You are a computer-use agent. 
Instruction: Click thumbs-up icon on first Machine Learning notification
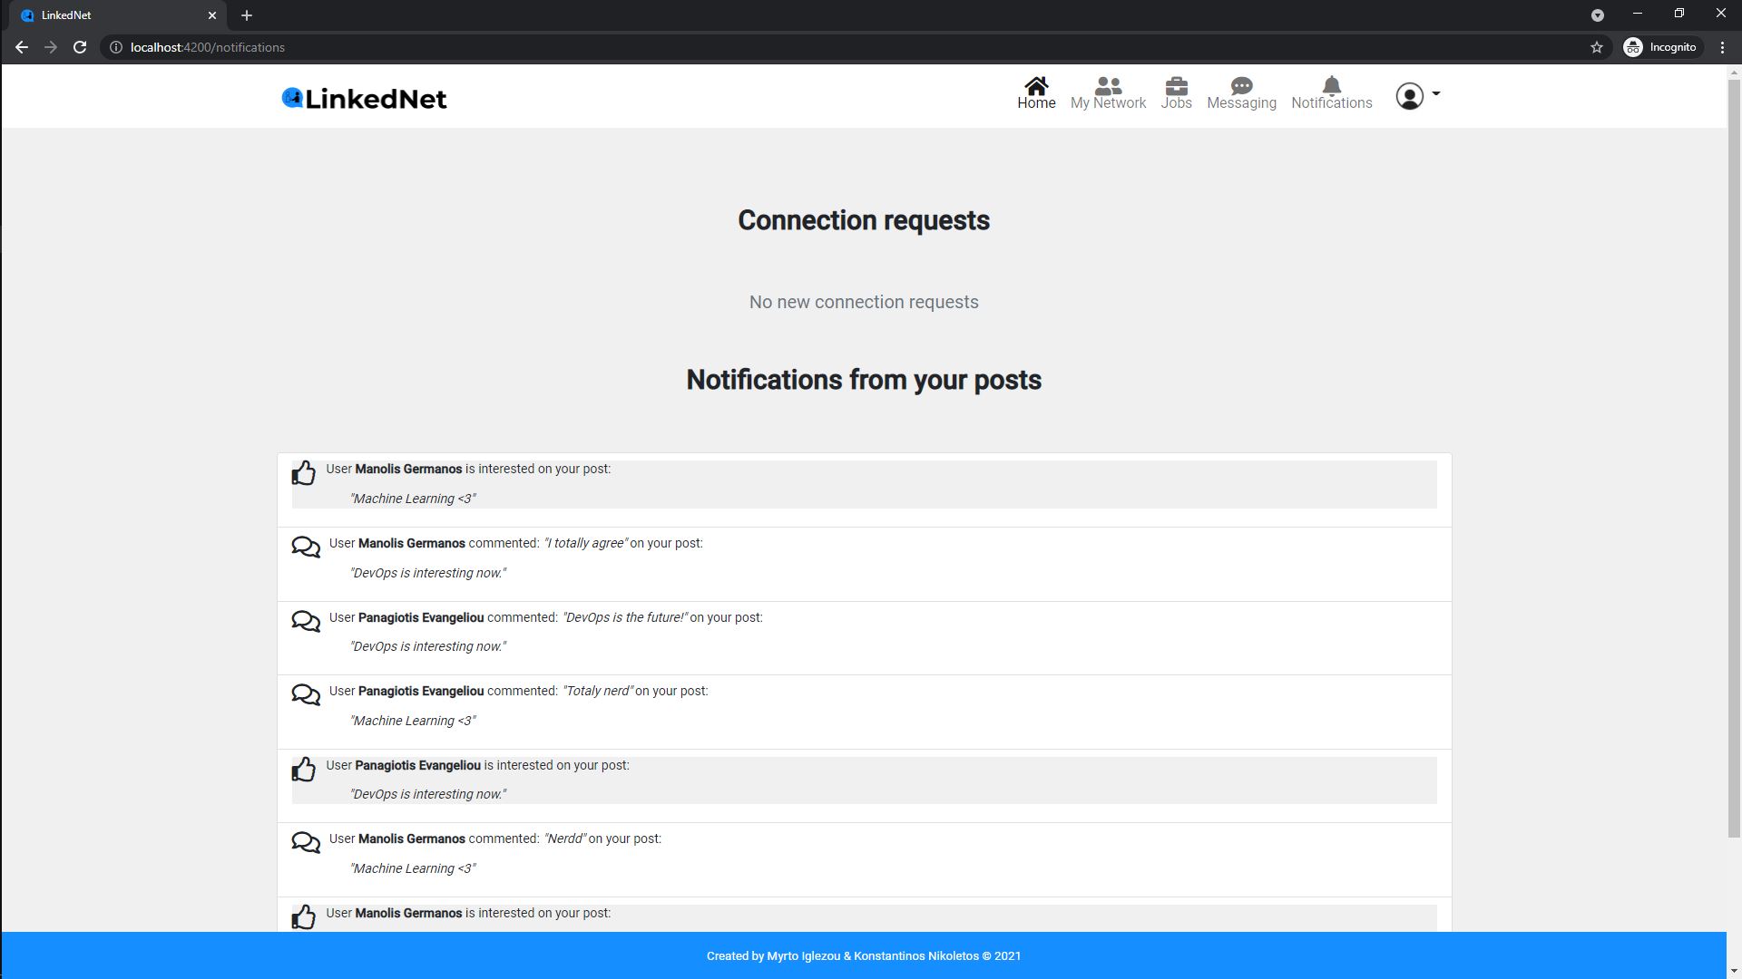tap(304, 472)
